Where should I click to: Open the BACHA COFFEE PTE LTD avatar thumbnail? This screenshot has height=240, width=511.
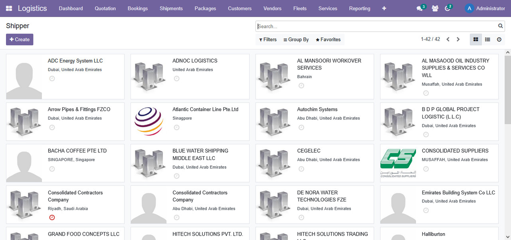(x=24, y=163)
